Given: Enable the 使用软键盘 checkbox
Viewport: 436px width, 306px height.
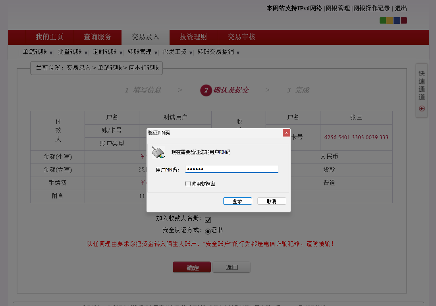Looking at the screenshot, I should [x=188, y=184].
